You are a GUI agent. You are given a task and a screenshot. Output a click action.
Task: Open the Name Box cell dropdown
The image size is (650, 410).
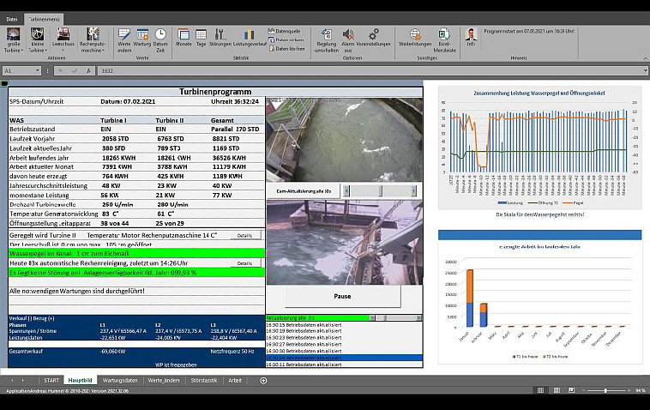coord(36,70)
